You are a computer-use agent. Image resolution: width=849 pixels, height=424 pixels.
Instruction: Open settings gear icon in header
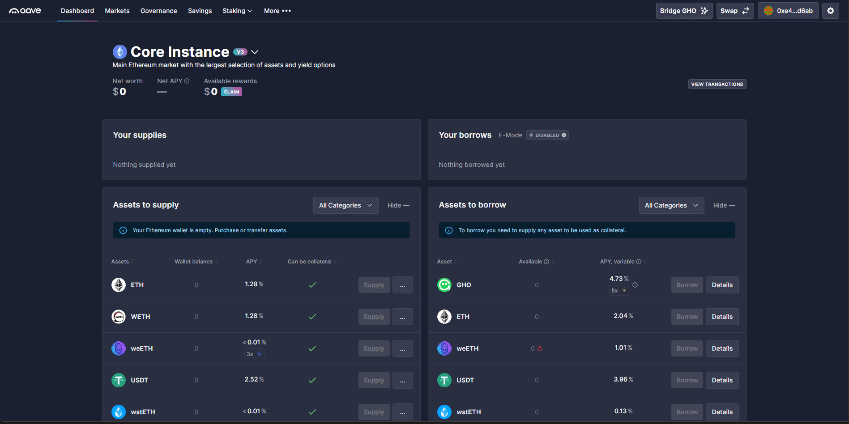[830, 11]
